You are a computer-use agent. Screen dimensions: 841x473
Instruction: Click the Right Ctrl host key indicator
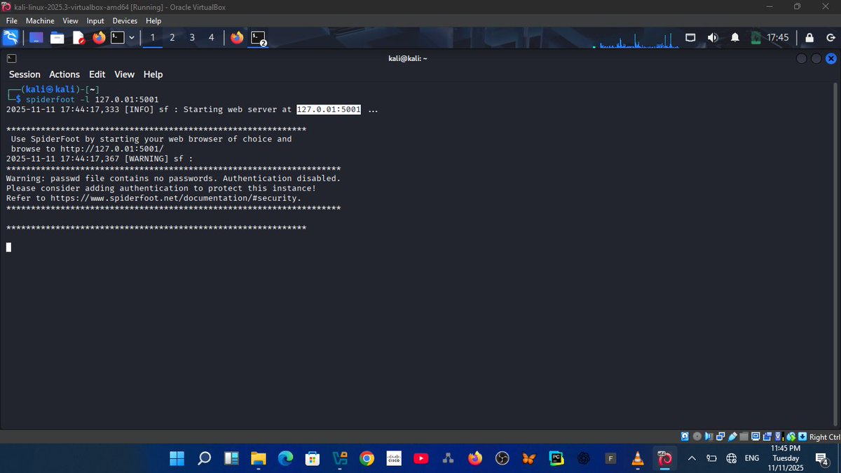823,437
